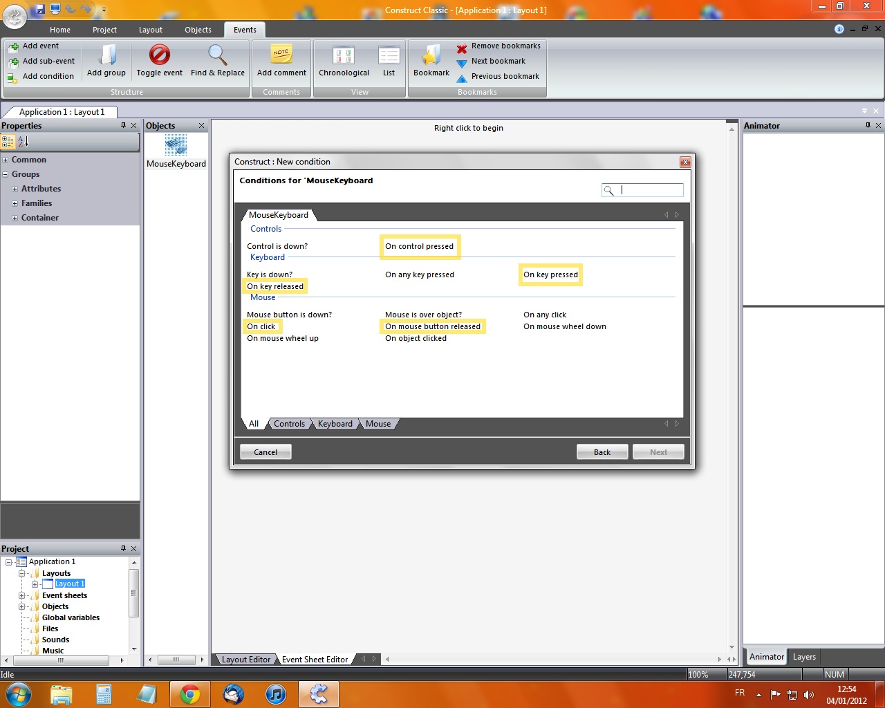The height and width of the screenshot is (708, 885).
Task: Select On click condition
Action: pos(261,326)
